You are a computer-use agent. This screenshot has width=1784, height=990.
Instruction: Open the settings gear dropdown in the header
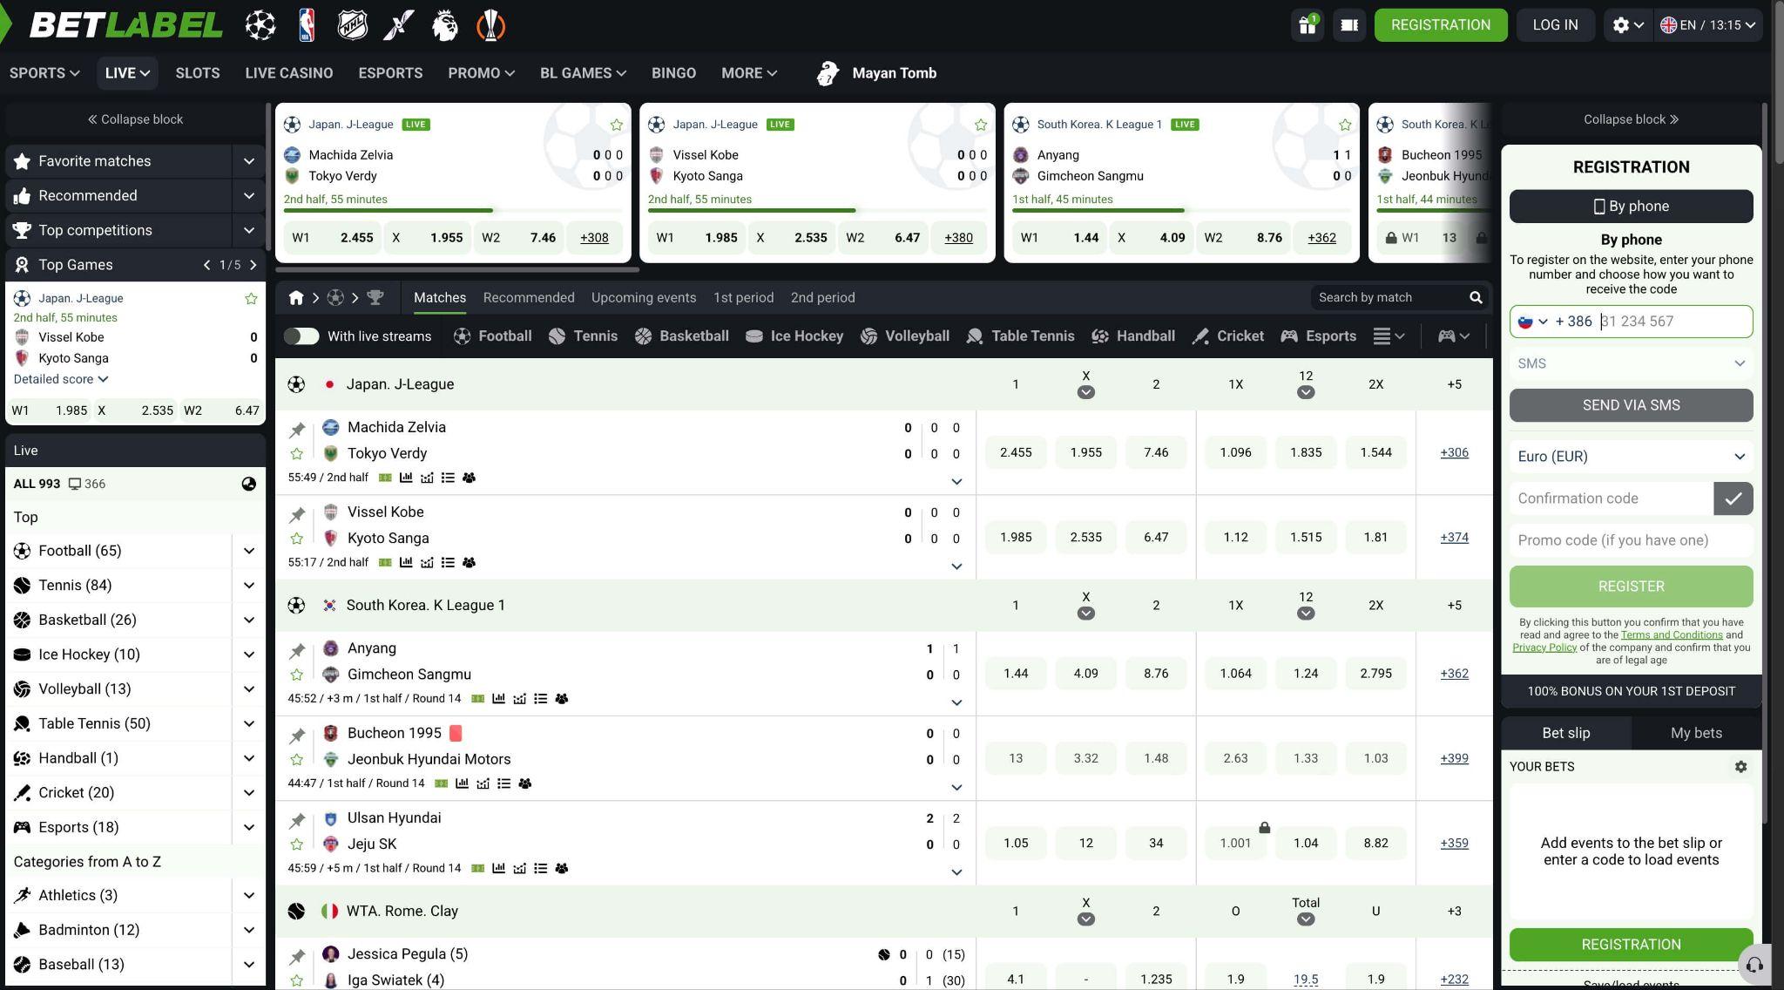click(x=1627, y=24)
